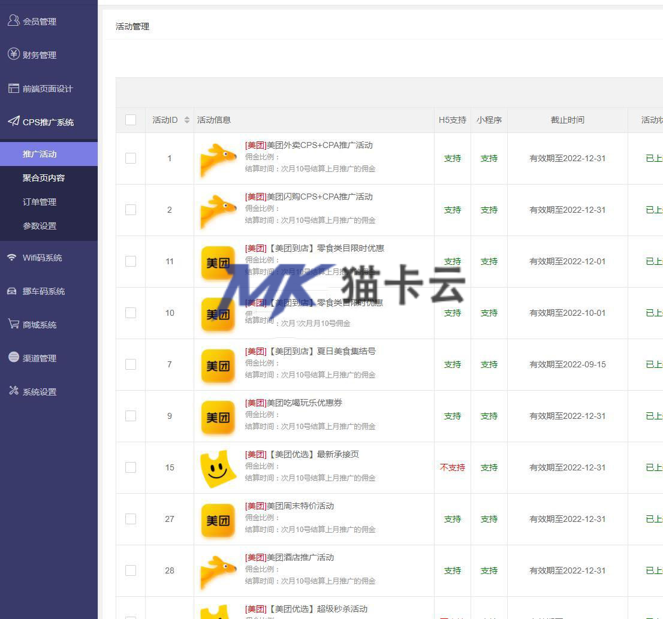Click the shopping cart 商城系统 icon
The height and width of the screenshot is (619, 663).
click(x=14, y=324)
